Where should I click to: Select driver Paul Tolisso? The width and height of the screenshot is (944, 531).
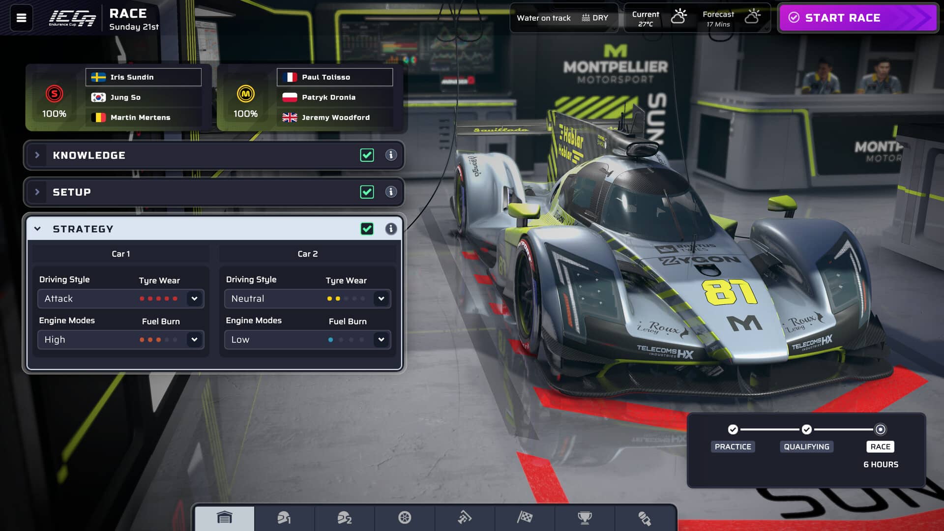click(335, 77)
